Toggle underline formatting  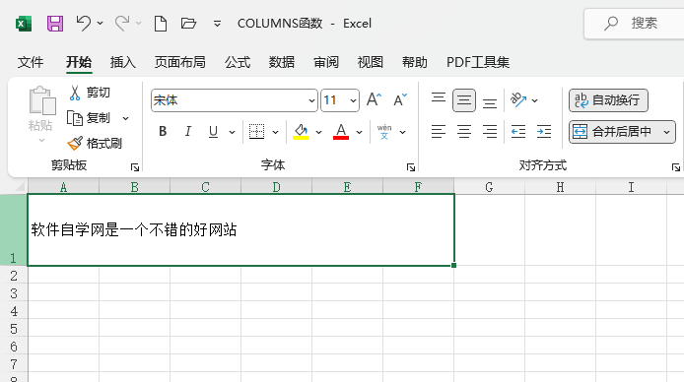tap(213, 132)
